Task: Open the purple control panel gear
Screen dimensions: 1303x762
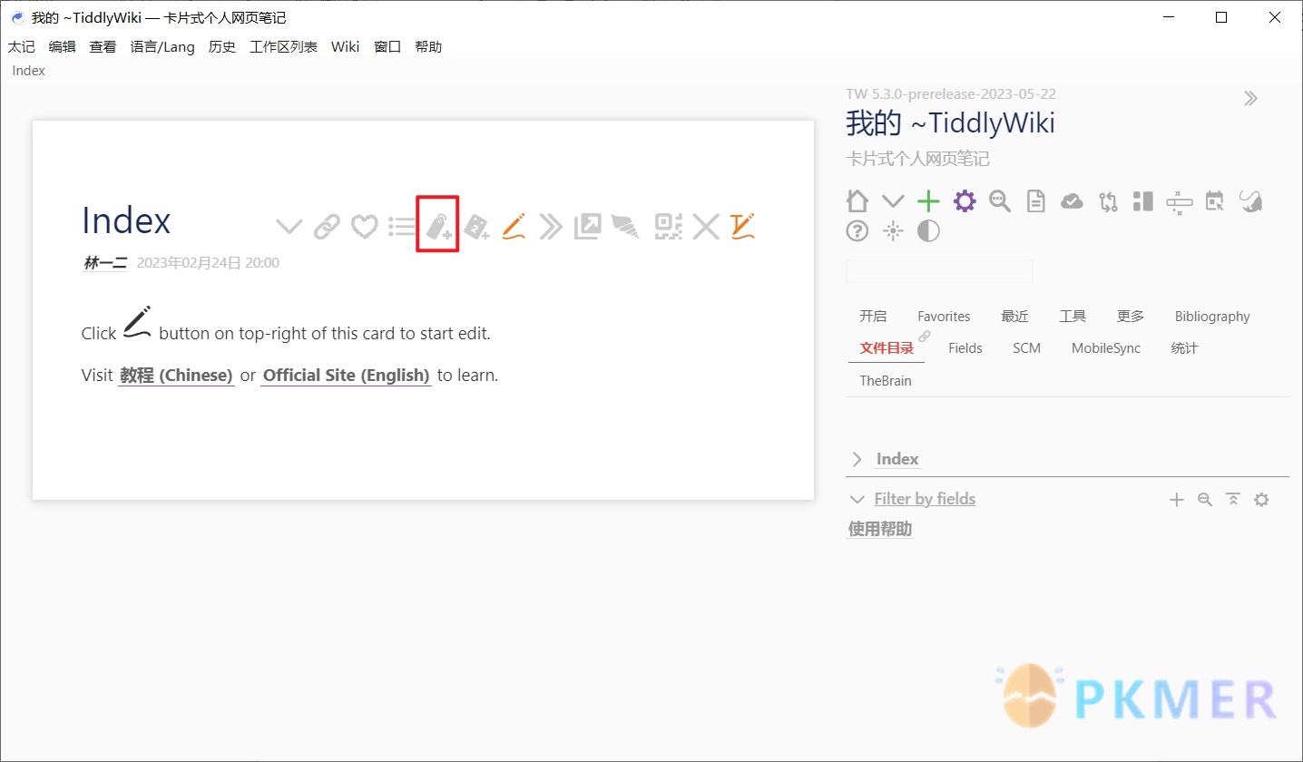Action: coord(965,200)
